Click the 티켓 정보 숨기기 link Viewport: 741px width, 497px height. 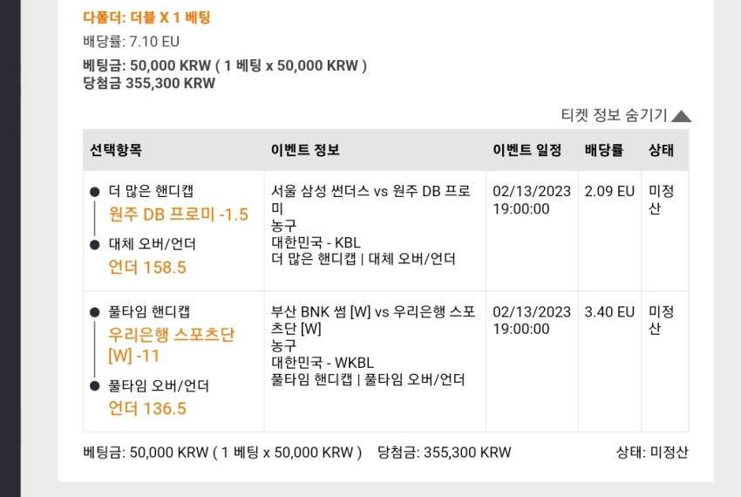click(614, 115)
